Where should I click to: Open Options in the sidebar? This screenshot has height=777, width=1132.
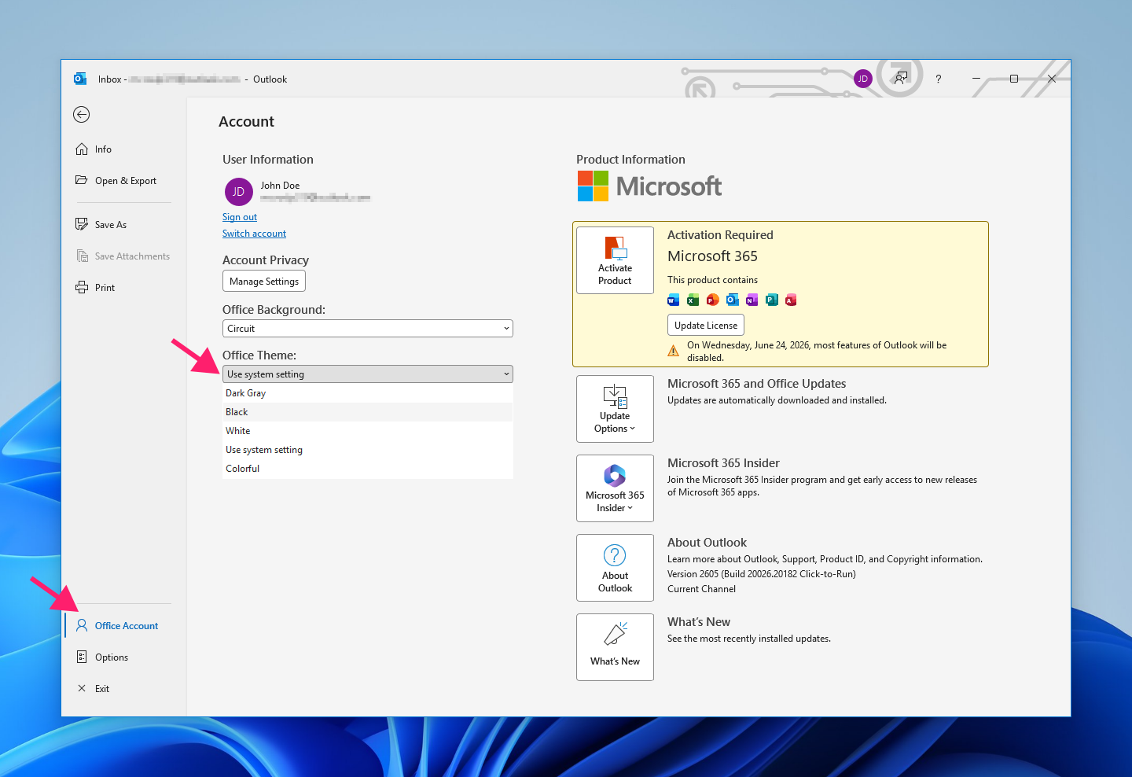pos(123,657)
